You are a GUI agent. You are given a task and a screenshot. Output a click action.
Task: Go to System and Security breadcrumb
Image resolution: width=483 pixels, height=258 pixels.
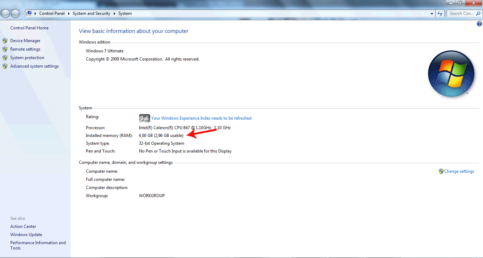tap(92, 13)
